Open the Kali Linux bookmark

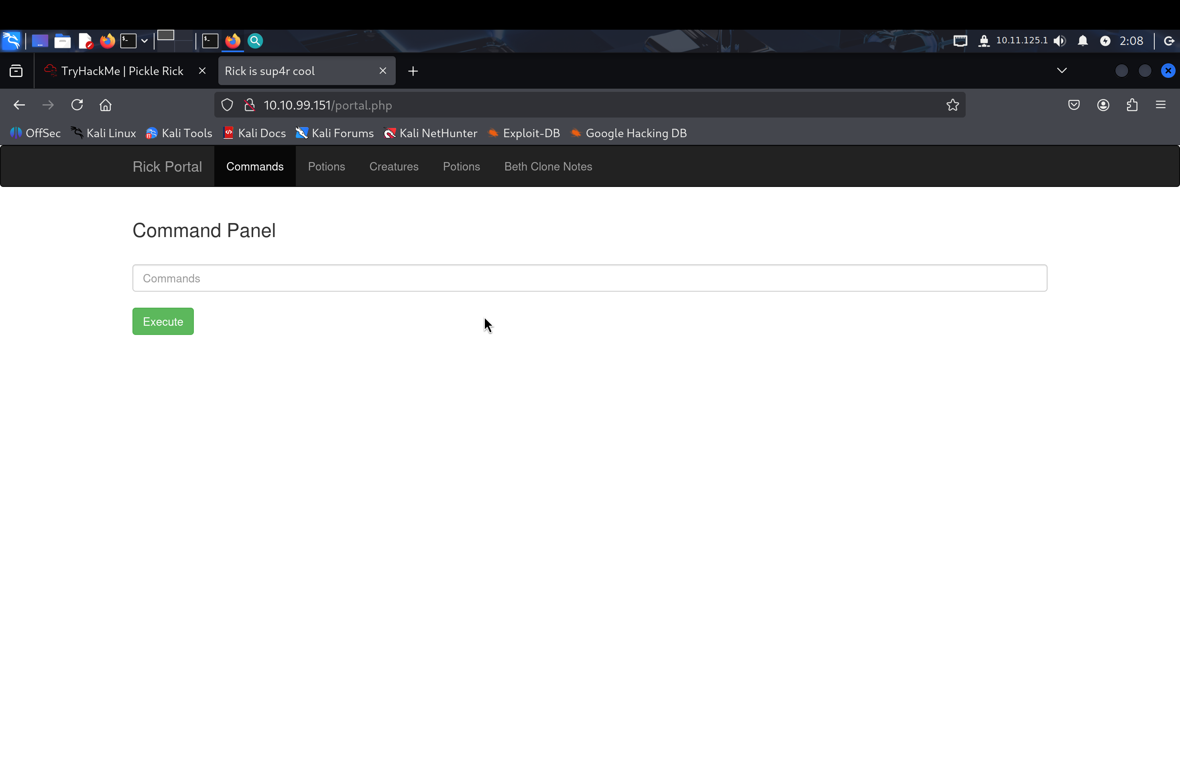point(104,133)
